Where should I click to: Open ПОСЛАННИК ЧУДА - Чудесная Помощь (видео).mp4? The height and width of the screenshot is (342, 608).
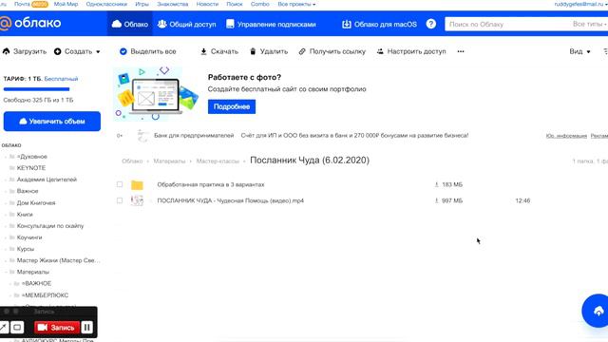(230, 200)
